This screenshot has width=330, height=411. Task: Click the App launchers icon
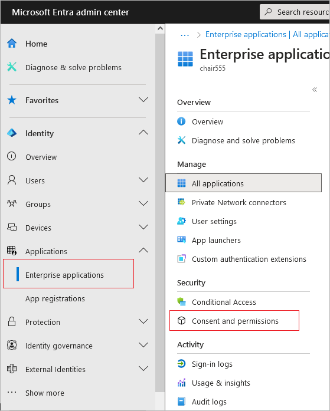(x=181, y=240)
